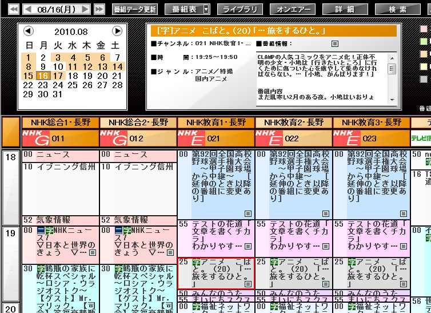Click green genre color swatch in legend
This screenshot has height=313, width=431.
424,42
